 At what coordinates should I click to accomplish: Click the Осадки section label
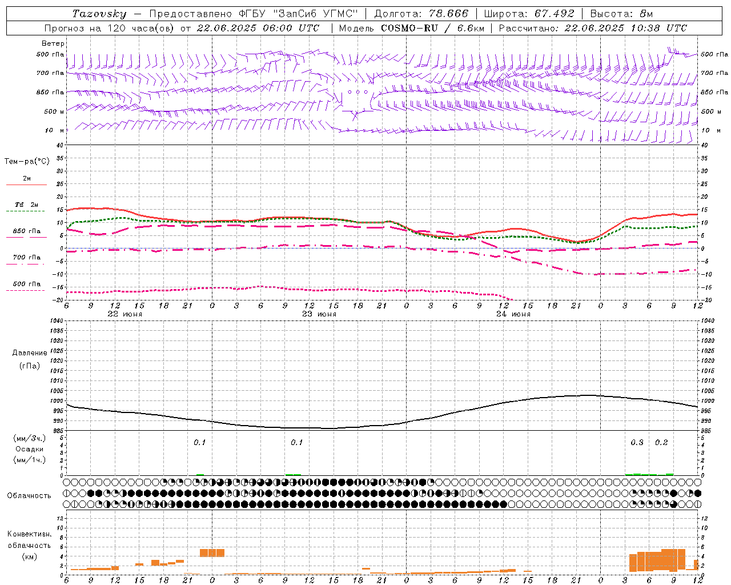click(x=29, y=449)
